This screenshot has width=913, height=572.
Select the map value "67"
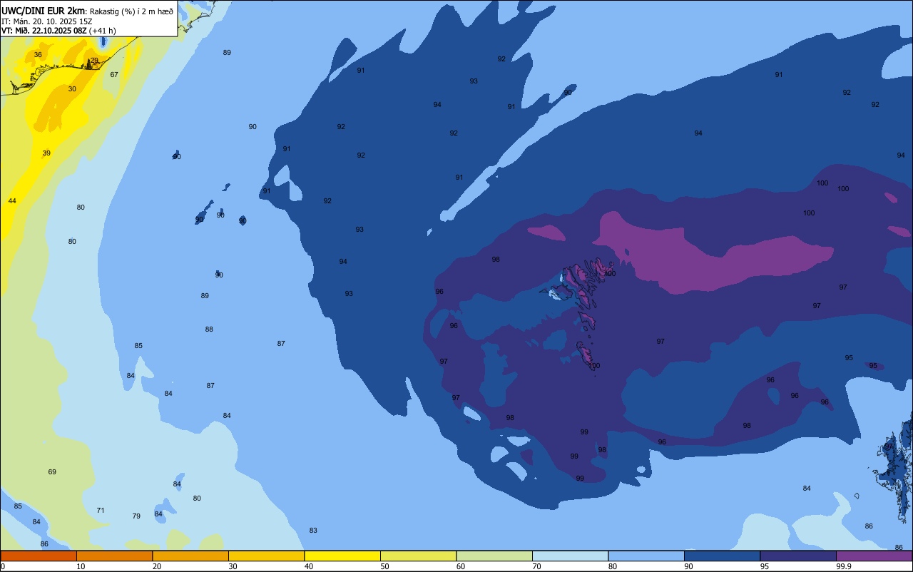pyautogui.click(x=114, y=75)
